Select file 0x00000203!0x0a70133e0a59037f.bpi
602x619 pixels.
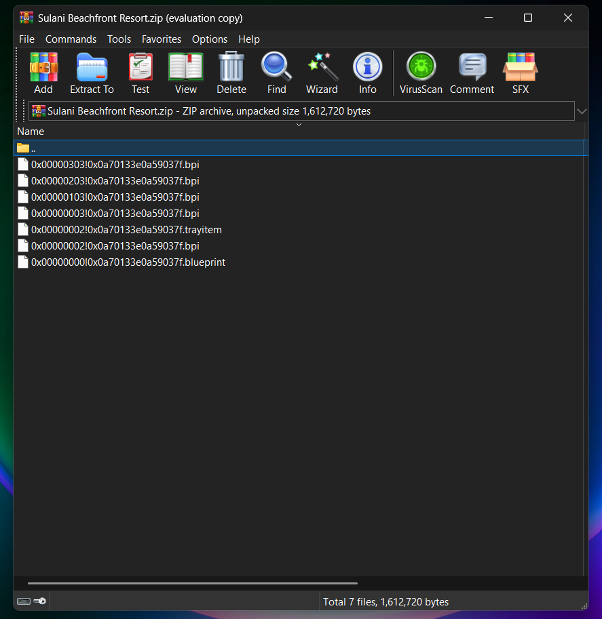[x=115, y=181]
